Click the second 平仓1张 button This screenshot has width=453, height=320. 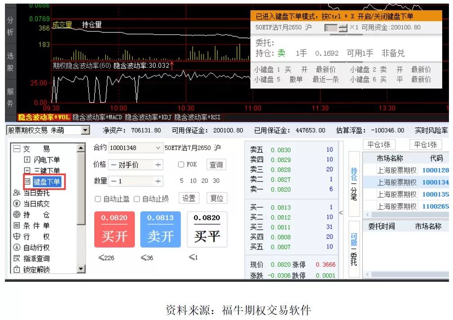(426, 144)
